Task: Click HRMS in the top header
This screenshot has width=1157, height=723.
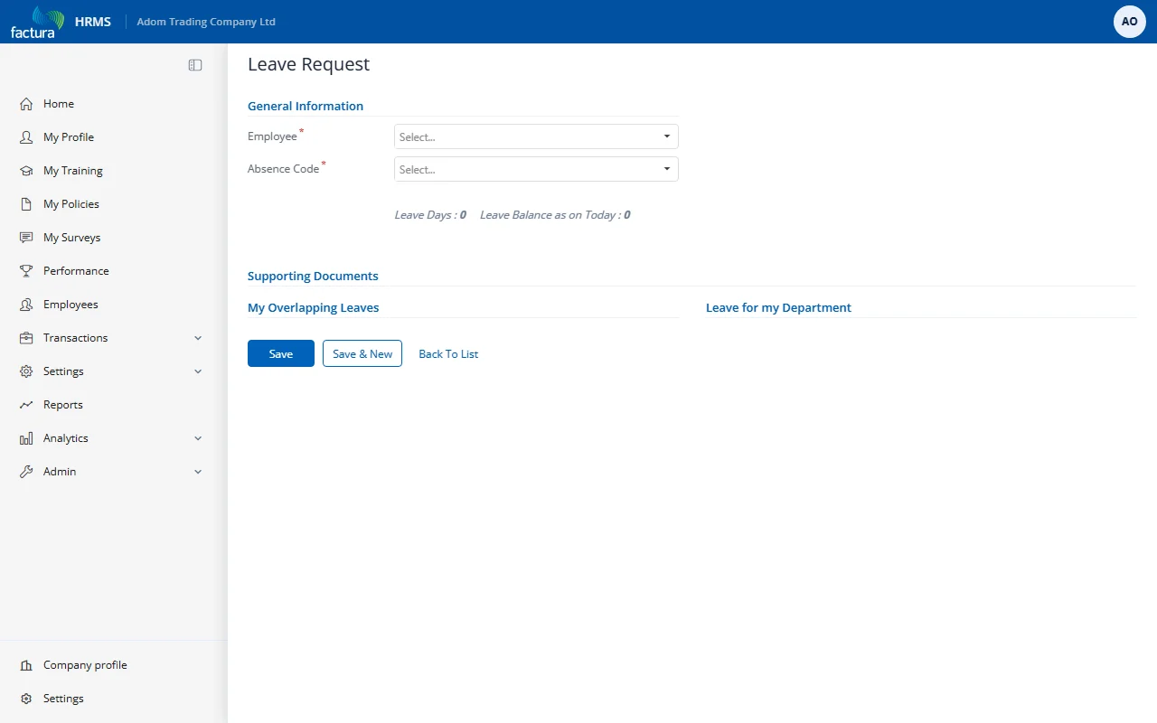Action: 93,22
